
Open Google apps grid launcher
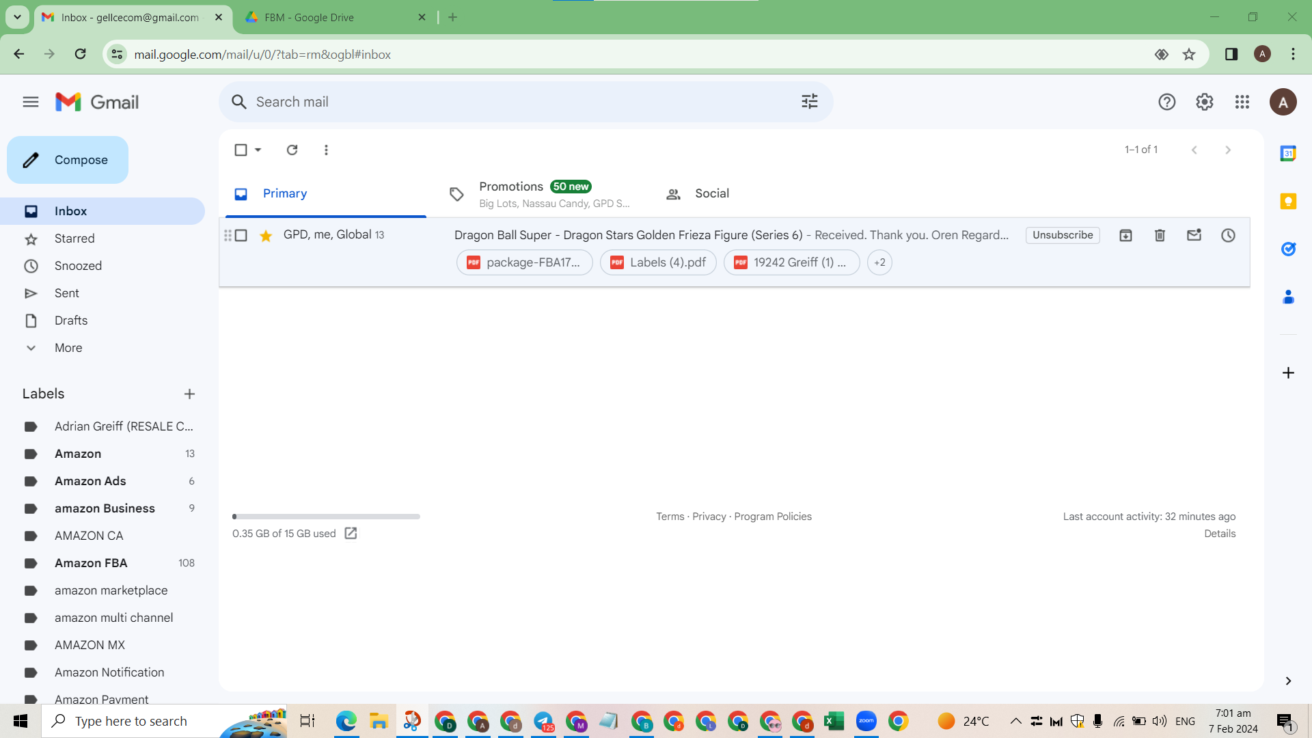point(1242,102)
